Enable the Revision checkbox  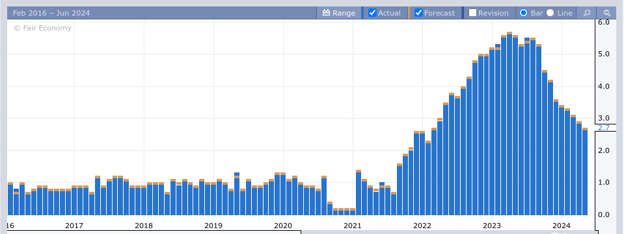coord(473,13)
